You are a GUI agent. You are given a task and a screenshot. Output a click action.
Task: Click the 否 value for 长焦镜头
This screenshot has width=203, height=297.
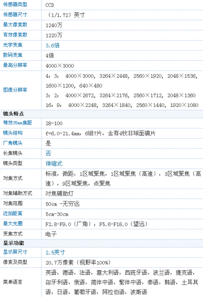[x=48, y=153]
